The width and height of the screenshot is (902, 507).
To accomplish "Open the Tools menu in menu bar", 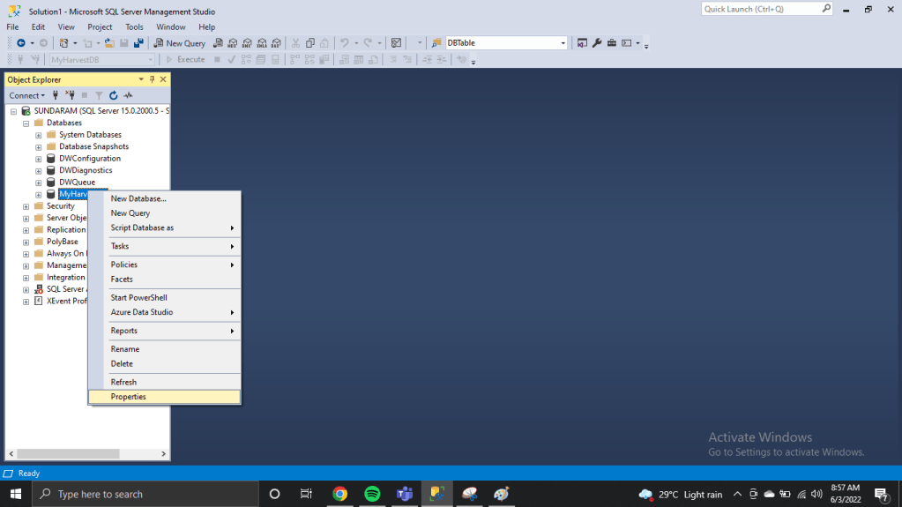I will [134, 27].
